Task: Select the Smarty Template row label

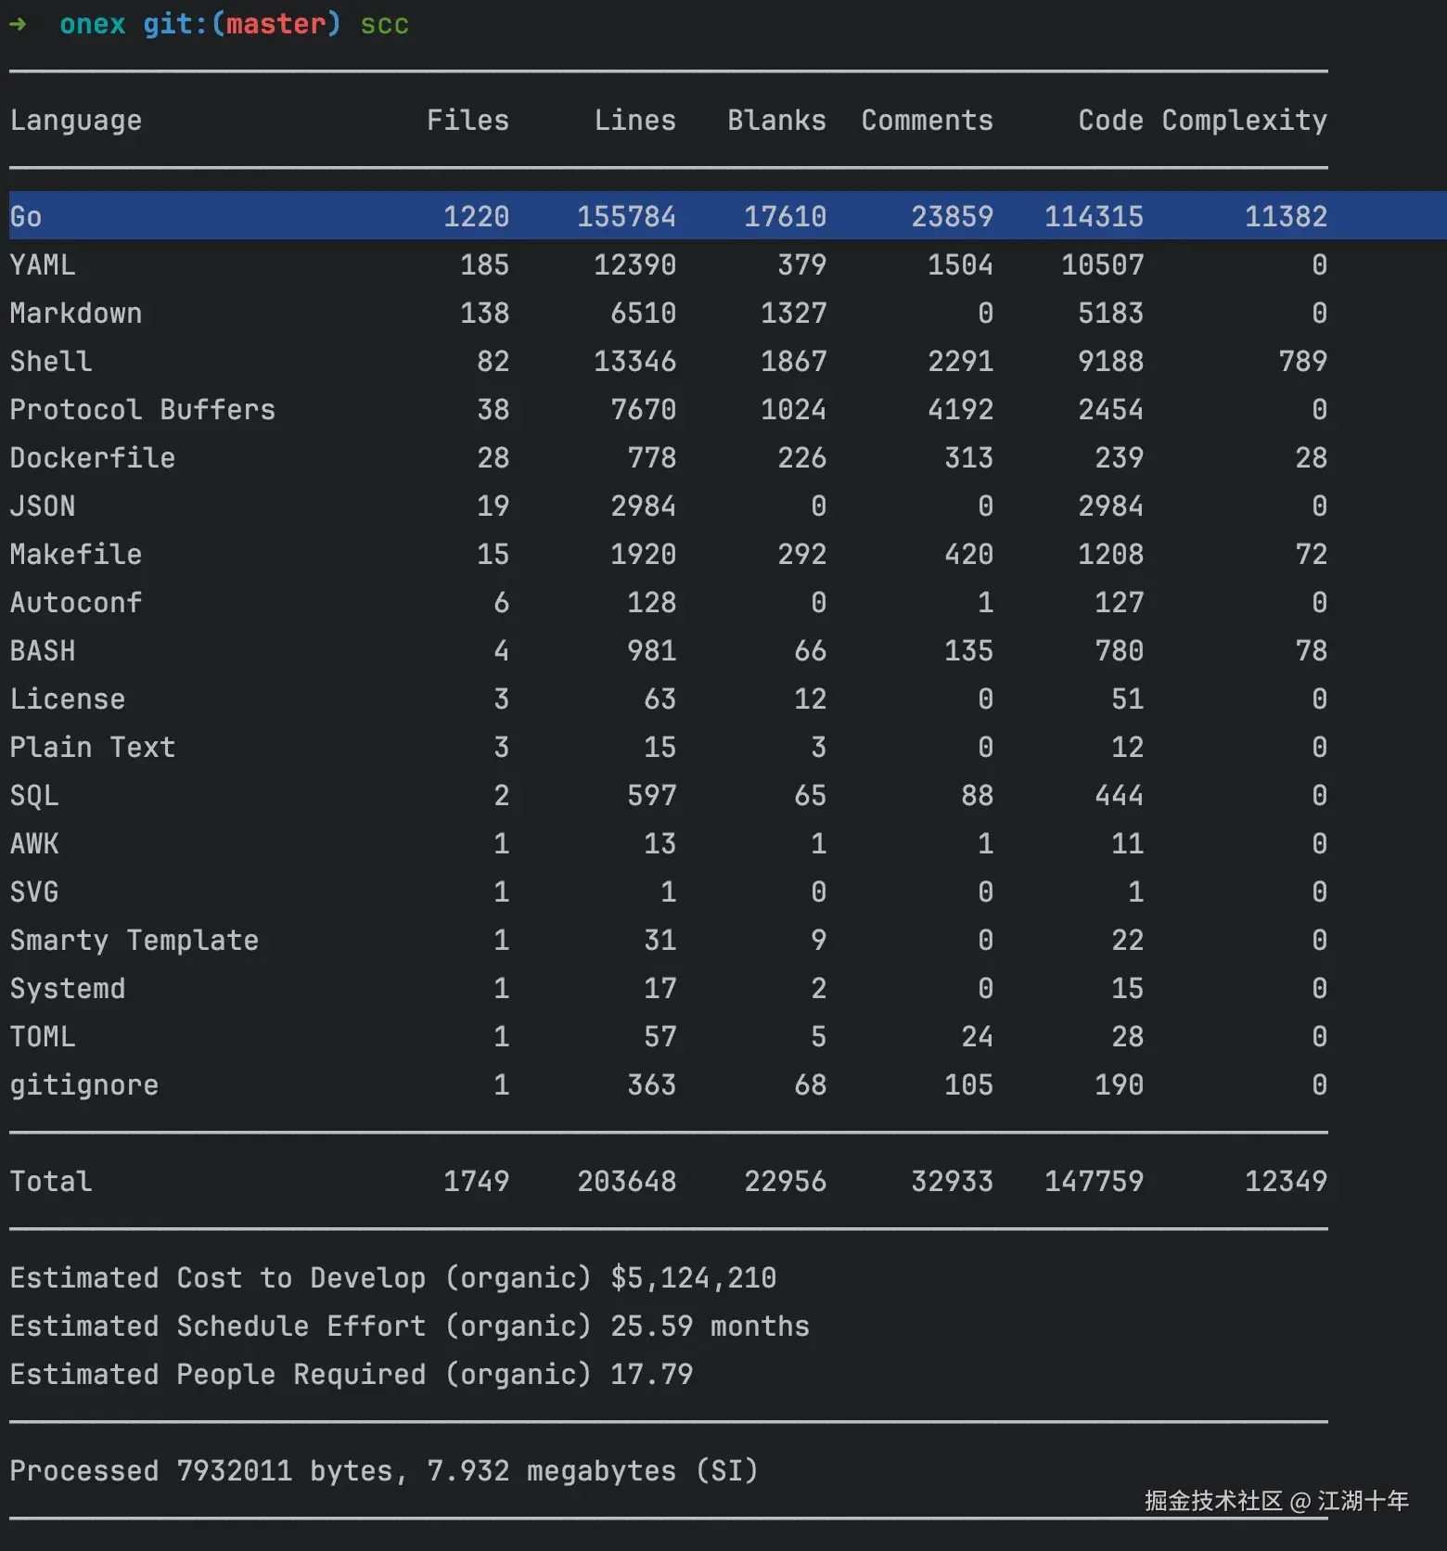Action: coord(134,941)
